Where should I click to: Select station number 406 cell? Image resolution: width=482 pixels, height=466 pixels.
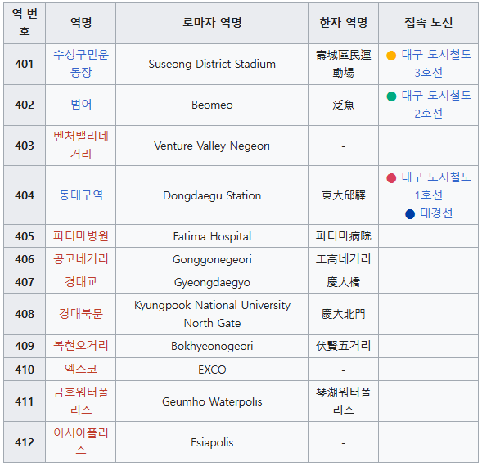click(x=25, y=259)
